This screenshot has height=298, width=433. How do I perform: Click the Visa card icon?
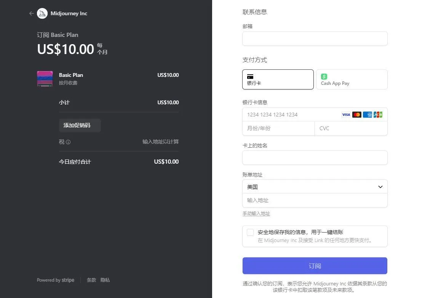click(x=346, y=115)
